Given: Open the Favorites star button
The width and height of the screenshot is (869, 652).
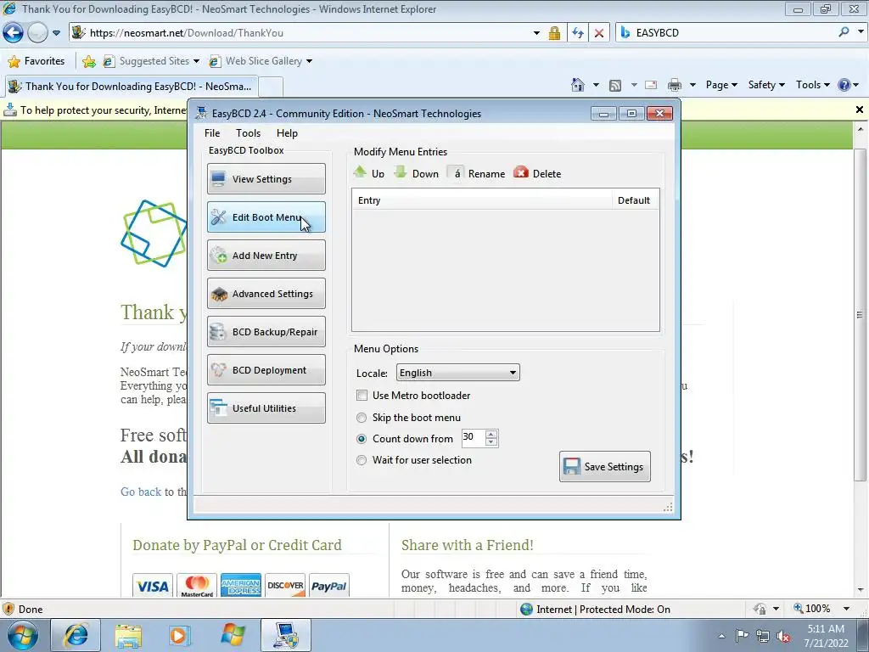Looking at the screenshot, I should coord(36,61).
